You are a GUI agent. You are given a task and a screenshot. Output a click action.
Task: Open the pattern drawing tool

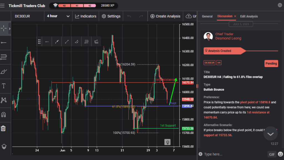click(4, 100)
